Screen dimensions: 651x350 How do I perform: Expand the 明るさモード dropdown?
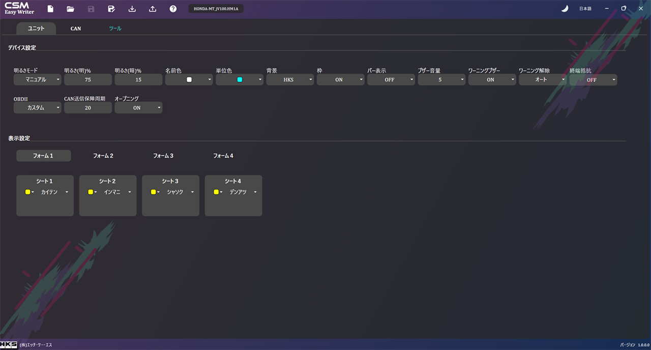click(x=37, y=80)
